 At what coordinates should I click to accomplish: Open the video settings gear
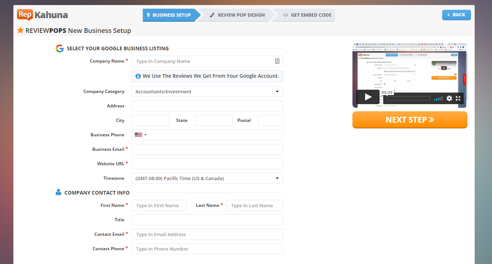point(449,98)
